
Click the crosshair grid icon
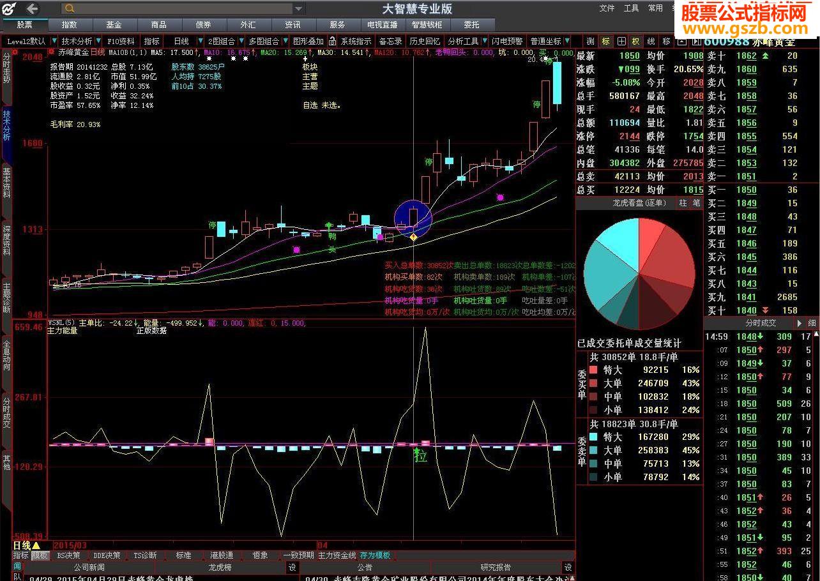pos(621,41)
